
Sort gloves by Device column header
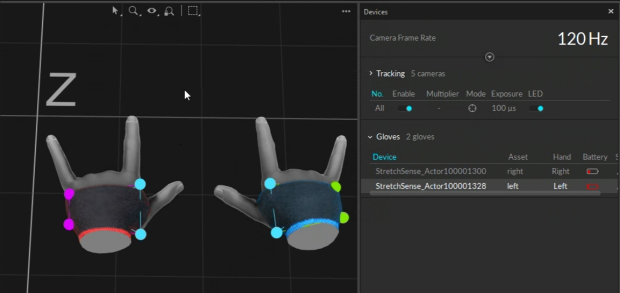pyautogui.click(x=384, y=157)
